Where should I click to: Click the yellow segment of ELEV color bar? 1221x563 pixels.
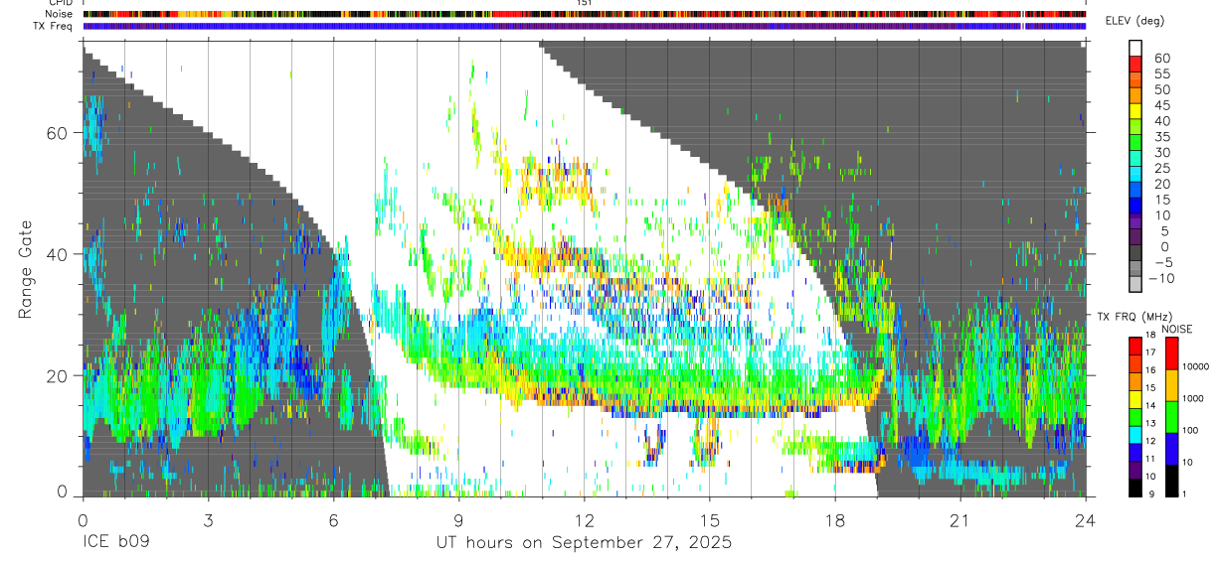pos(1135,110)
